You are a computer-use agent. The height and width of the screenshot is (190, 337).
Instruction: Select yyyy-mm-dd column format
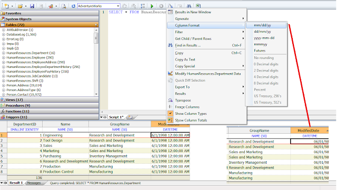coord(266,38)
